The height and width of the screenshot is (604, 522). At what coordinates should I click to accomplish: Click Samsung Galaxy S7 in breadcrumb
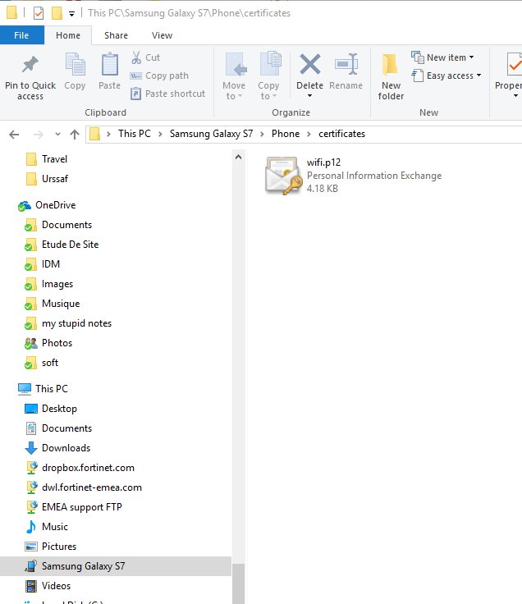coord(211,134)
